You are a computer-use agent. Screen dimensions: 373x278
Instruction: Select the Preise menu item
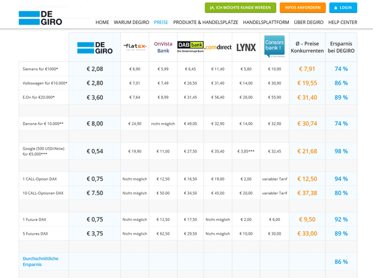(x=161, y=22)
